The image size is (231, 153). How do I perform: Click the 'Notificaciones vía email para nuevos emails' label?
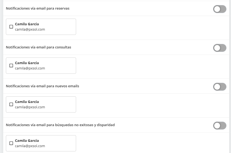pyautogui.click(x=42, y=86)
